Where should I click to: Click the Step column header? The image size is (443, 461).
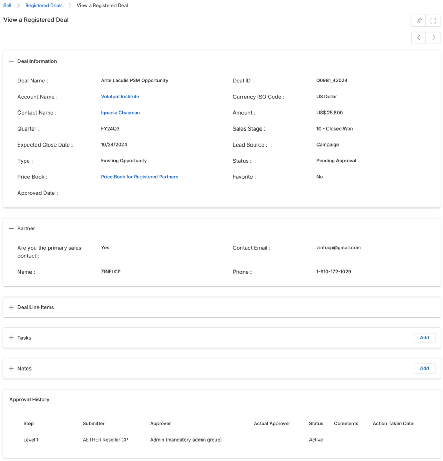click(x=28, y=423)
